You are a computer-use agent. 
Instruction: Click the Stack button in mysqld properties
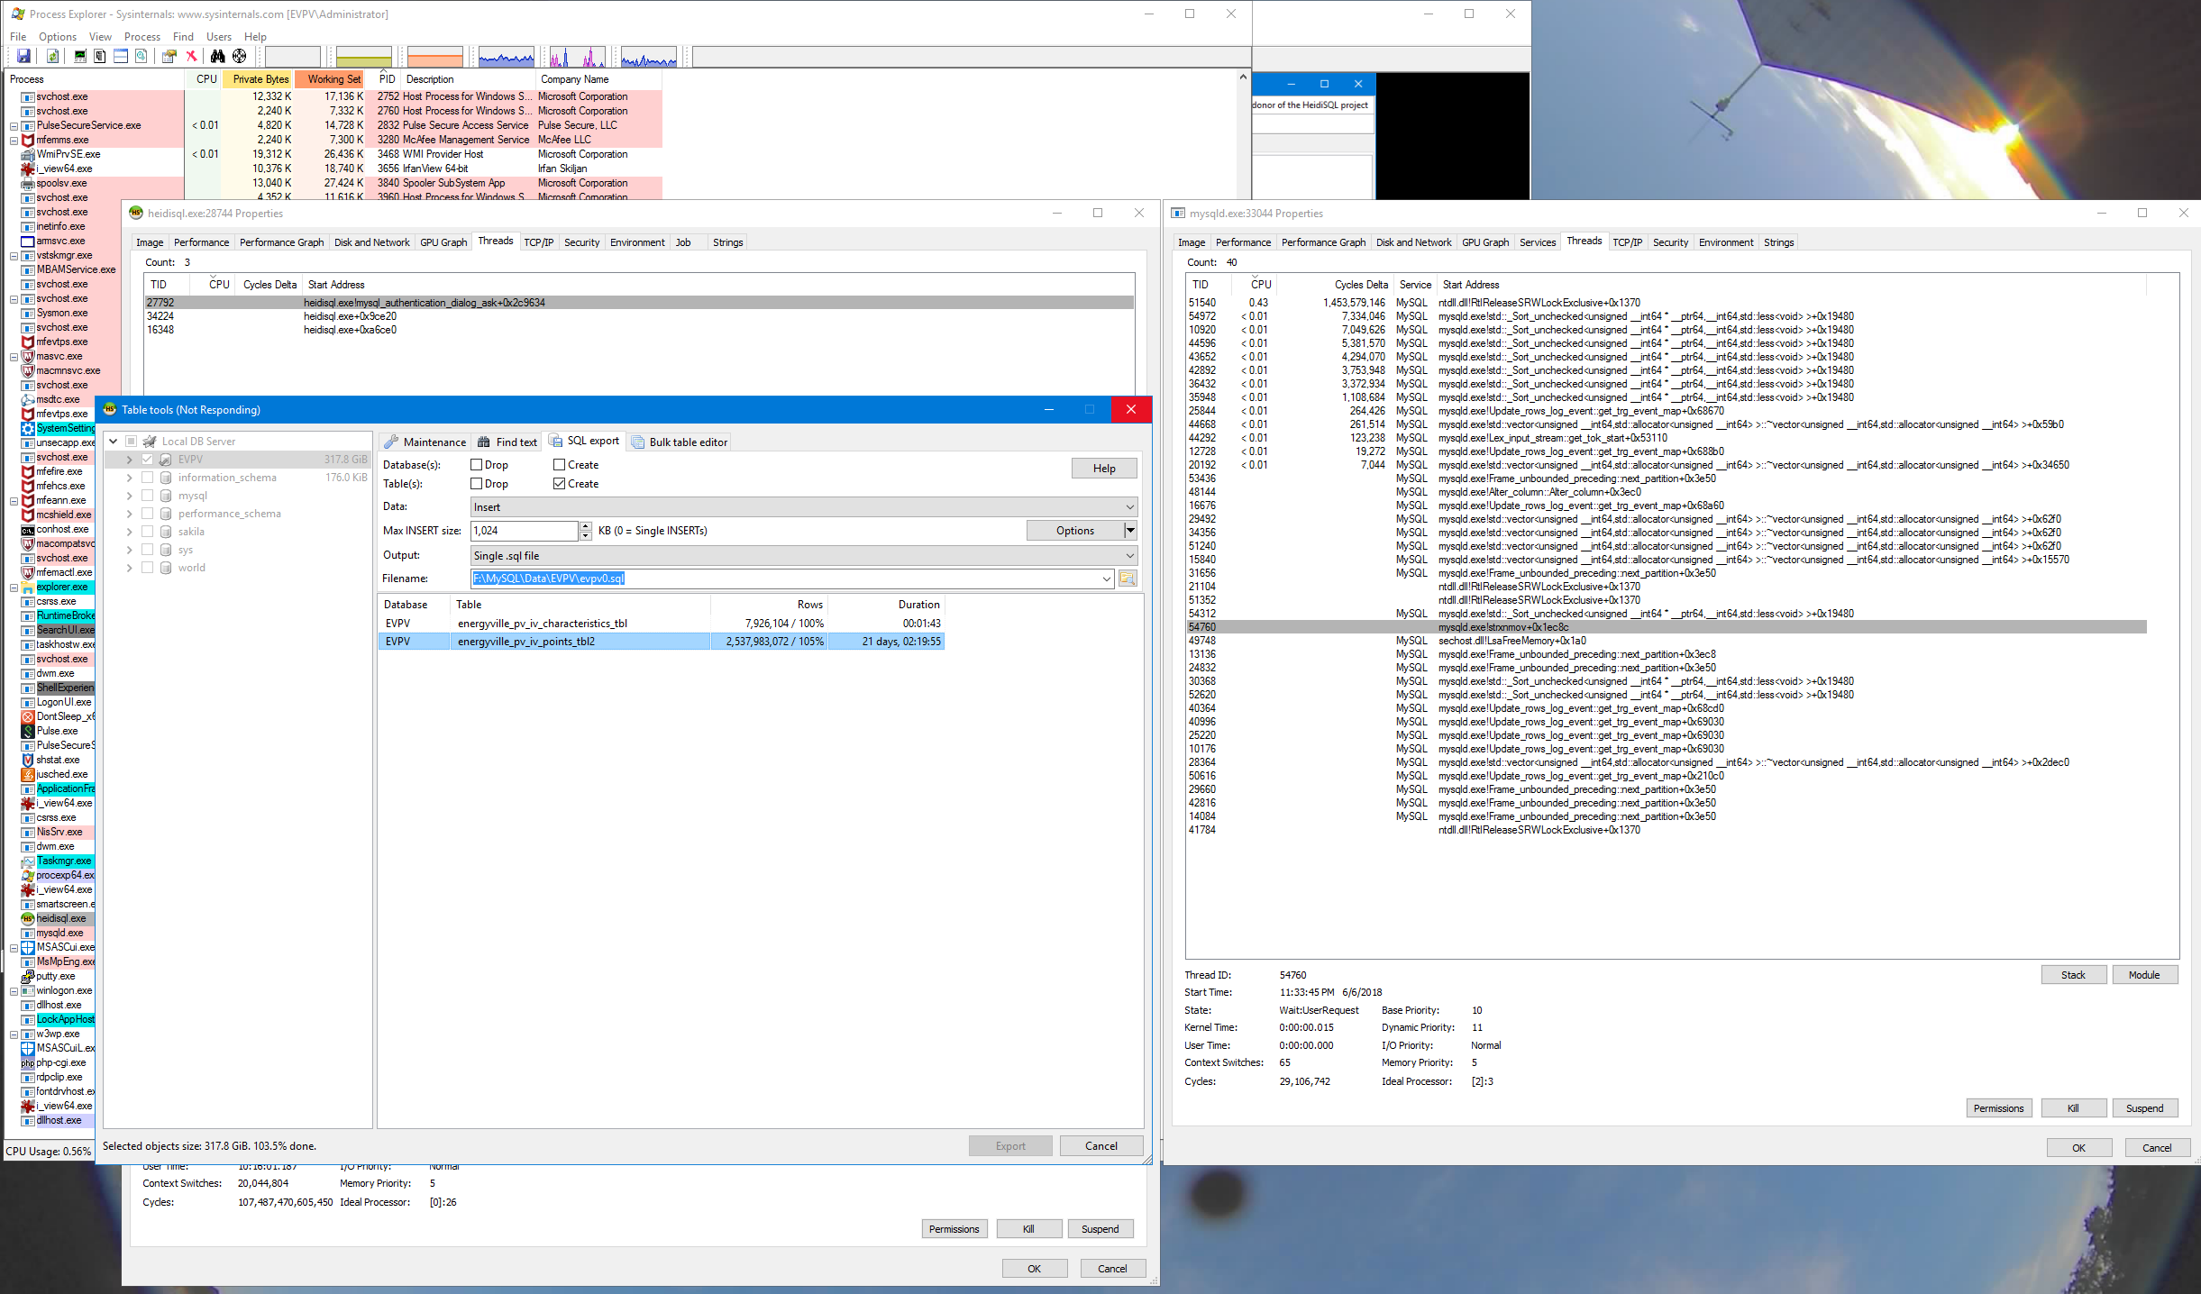pyautogui.click(x=2073, y=974)
